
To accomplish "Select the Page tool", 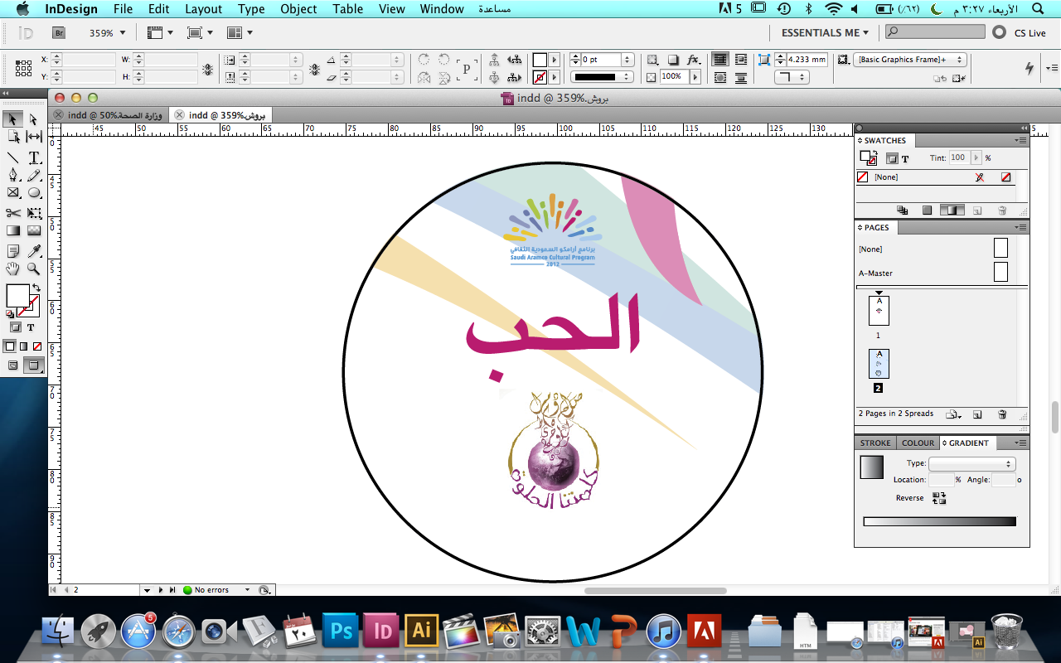I will click(x=13, y=137).
